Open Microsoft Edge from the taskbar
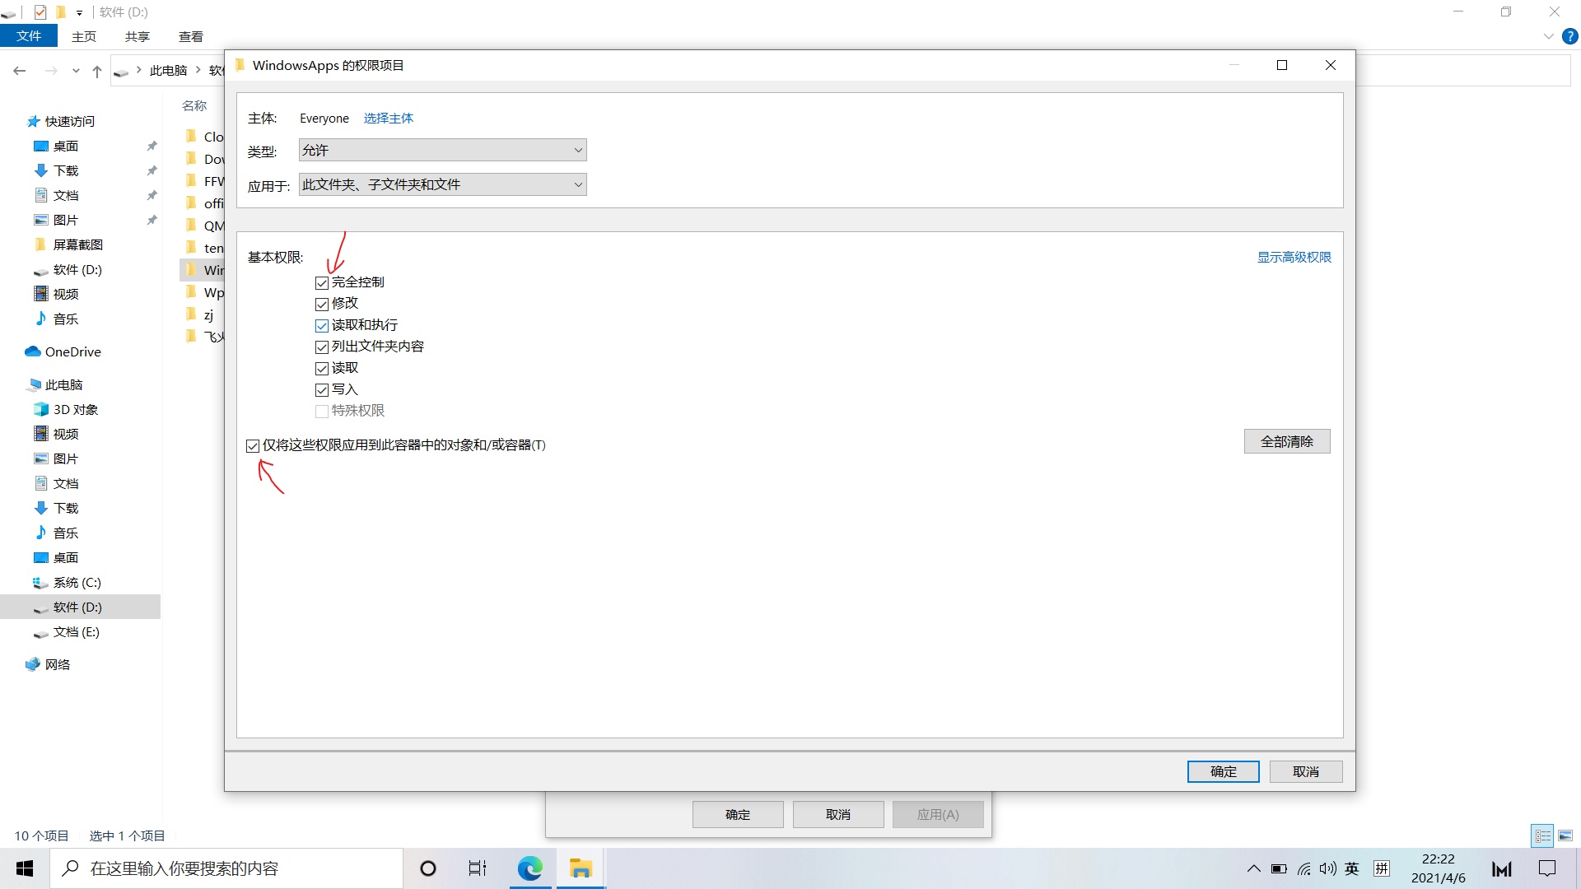 [x=529, y=868]
